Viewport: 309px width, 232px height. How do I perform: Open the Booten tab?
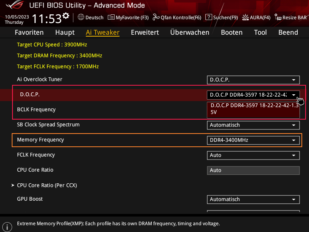232,32
